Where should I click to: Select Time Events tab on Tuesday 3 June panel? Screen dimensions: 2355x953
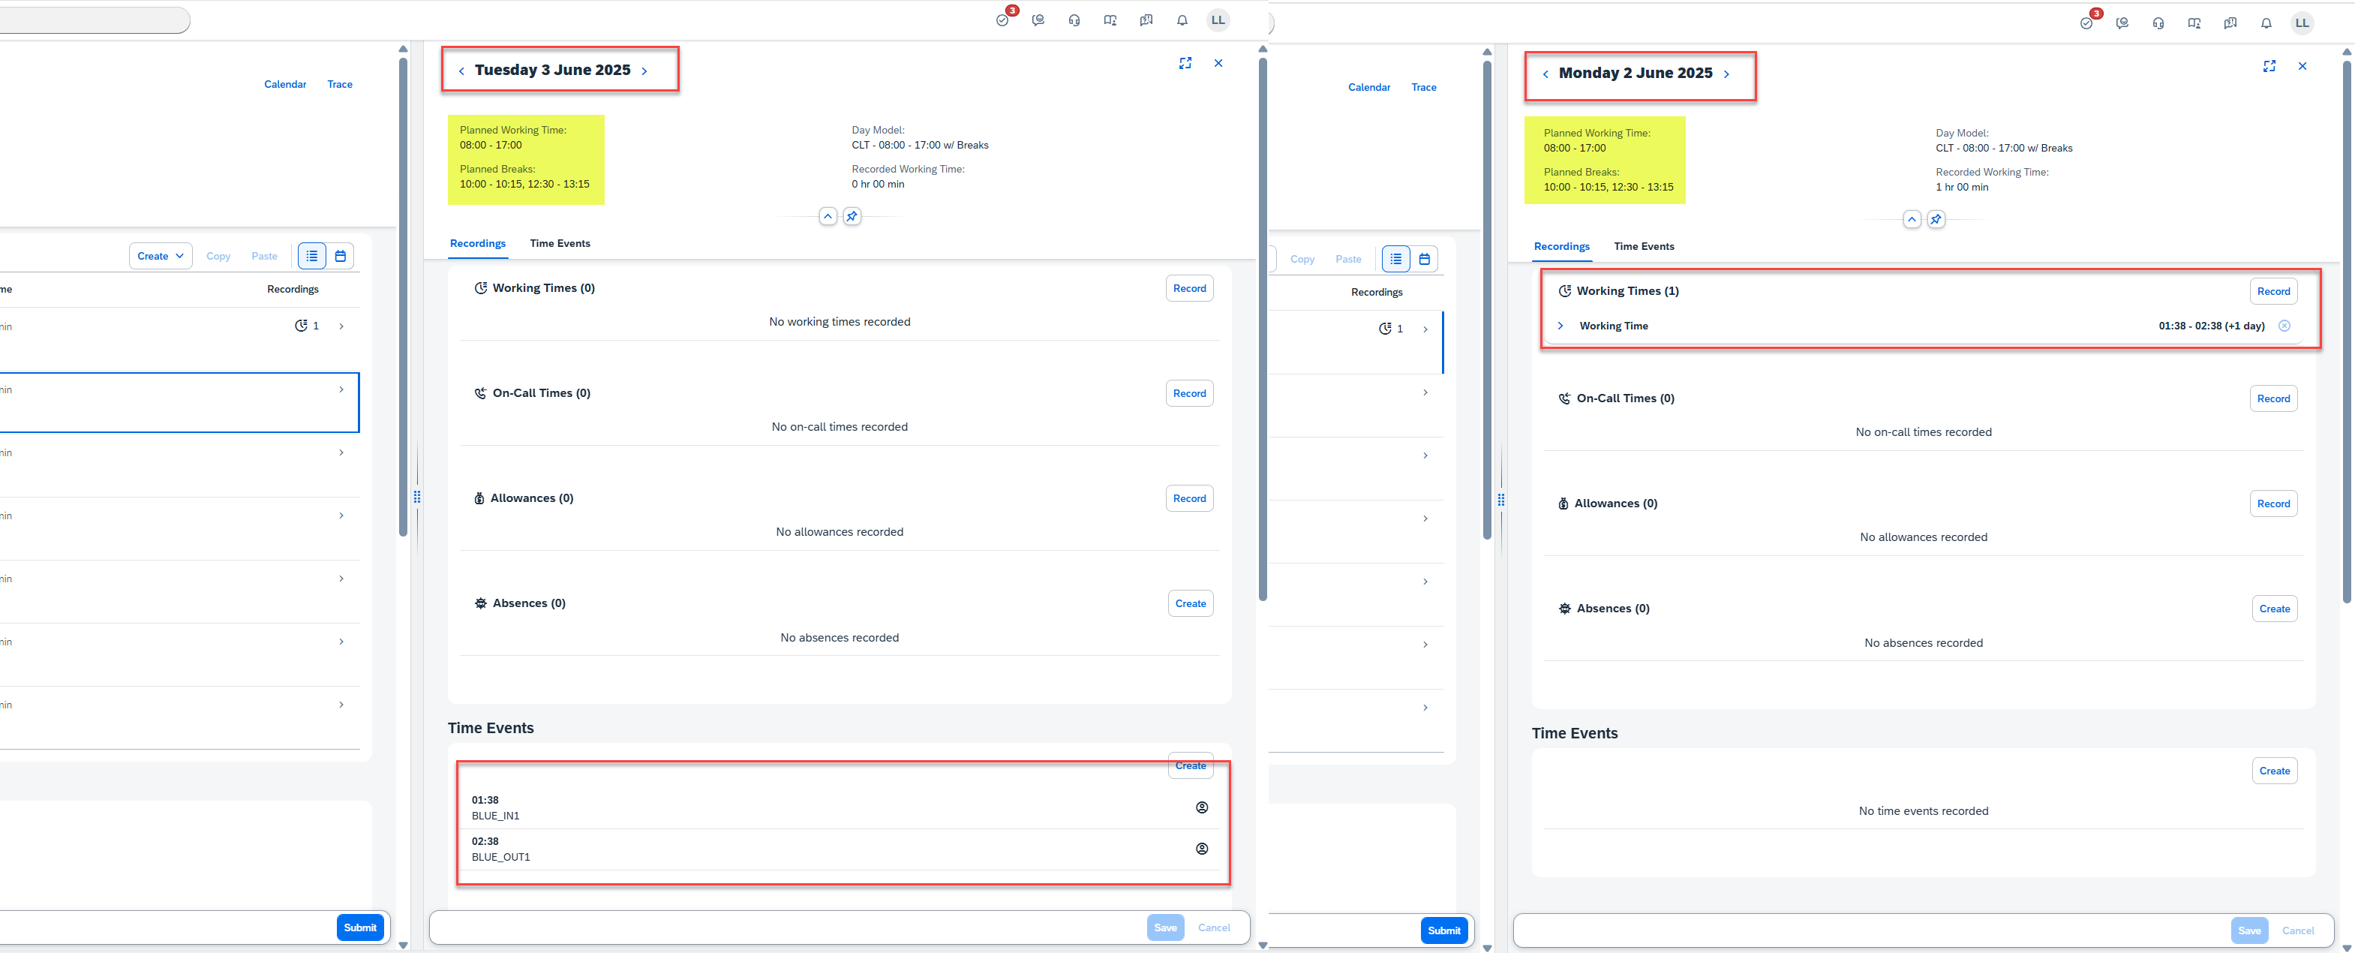560,244
